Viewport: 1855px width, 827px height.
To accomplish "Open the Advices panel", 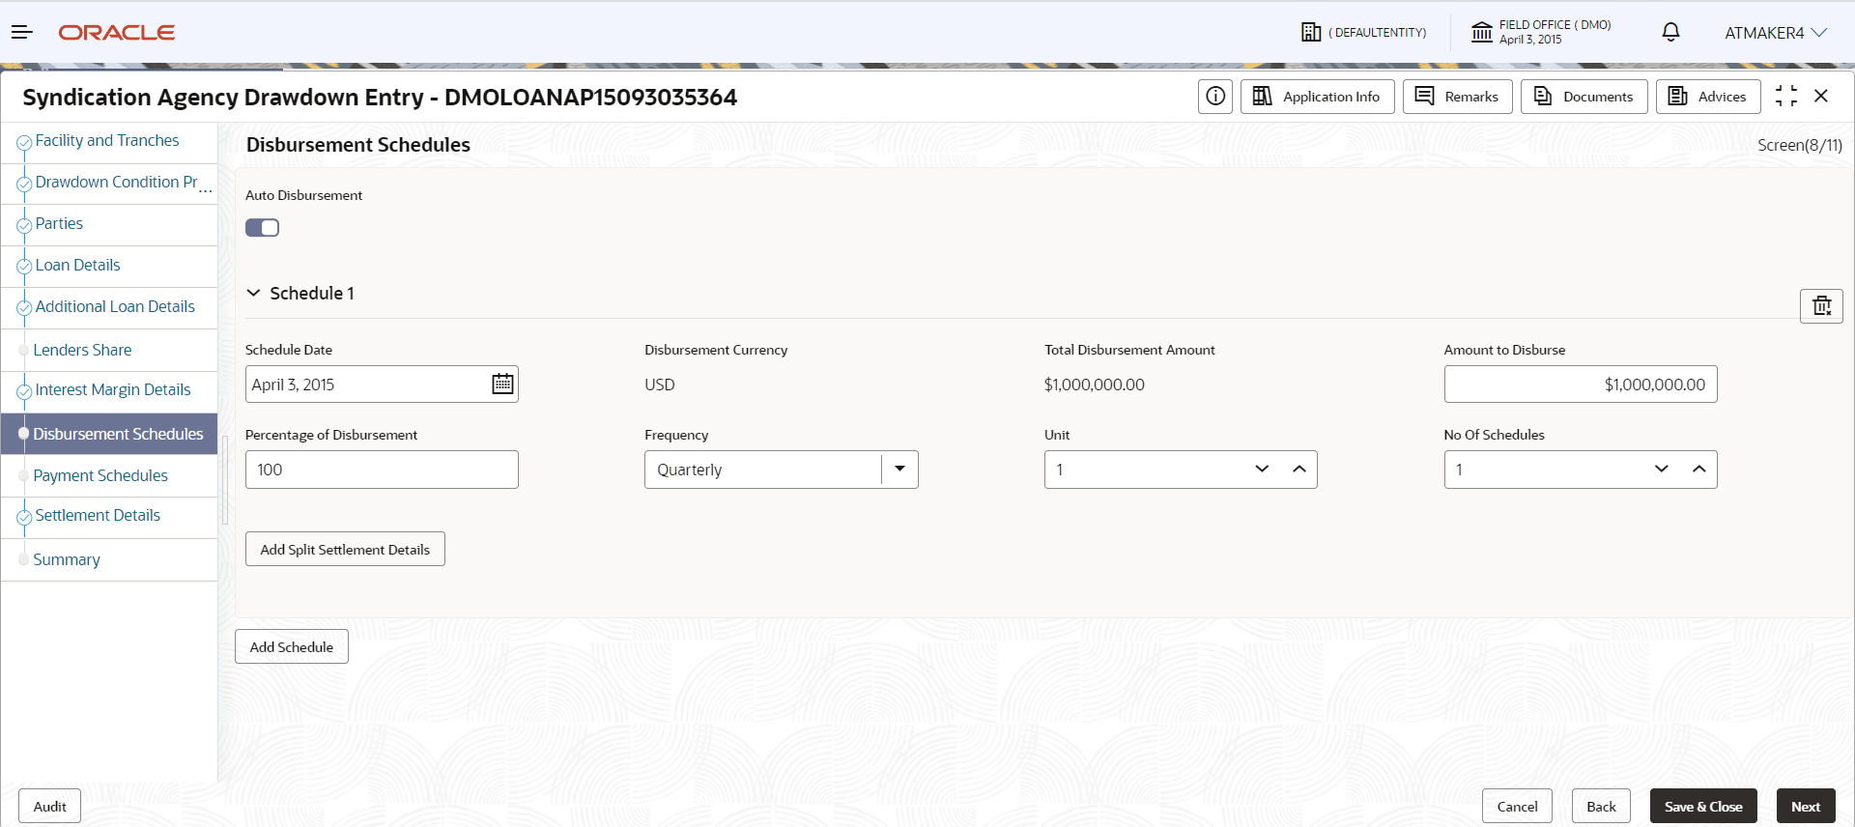I will click(1708, 97).
